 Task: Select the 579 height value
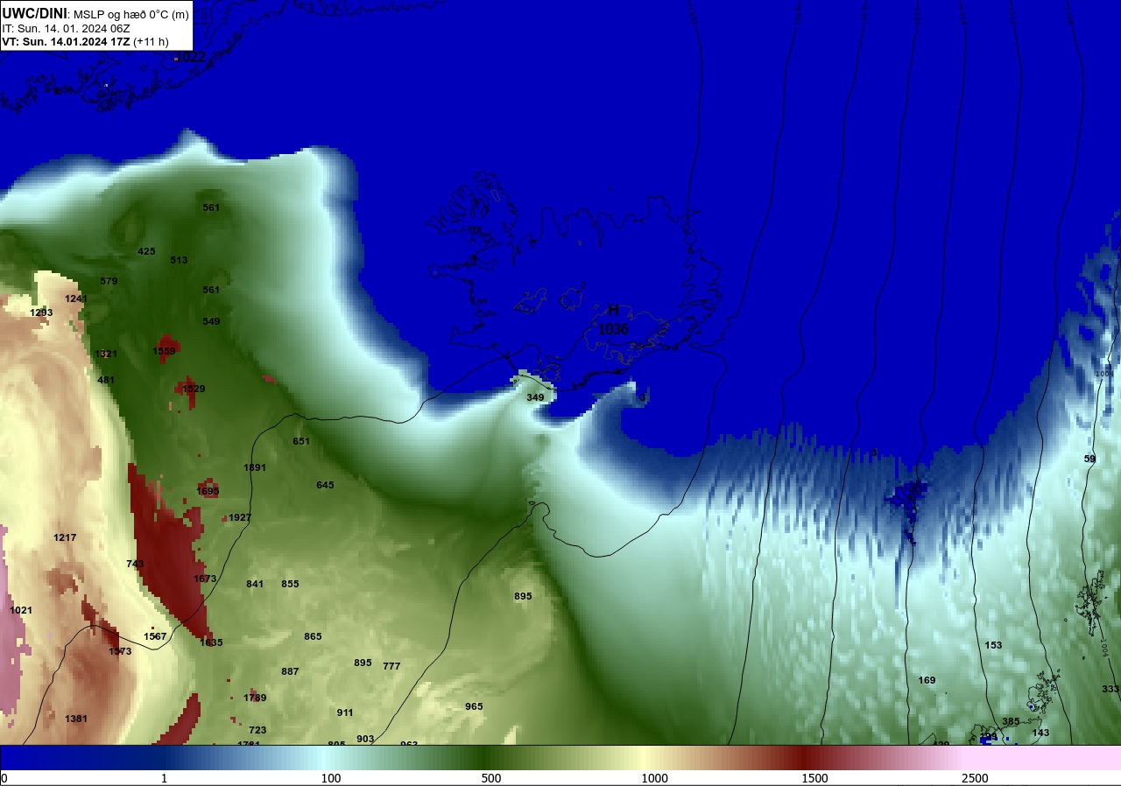coord(109,281)
